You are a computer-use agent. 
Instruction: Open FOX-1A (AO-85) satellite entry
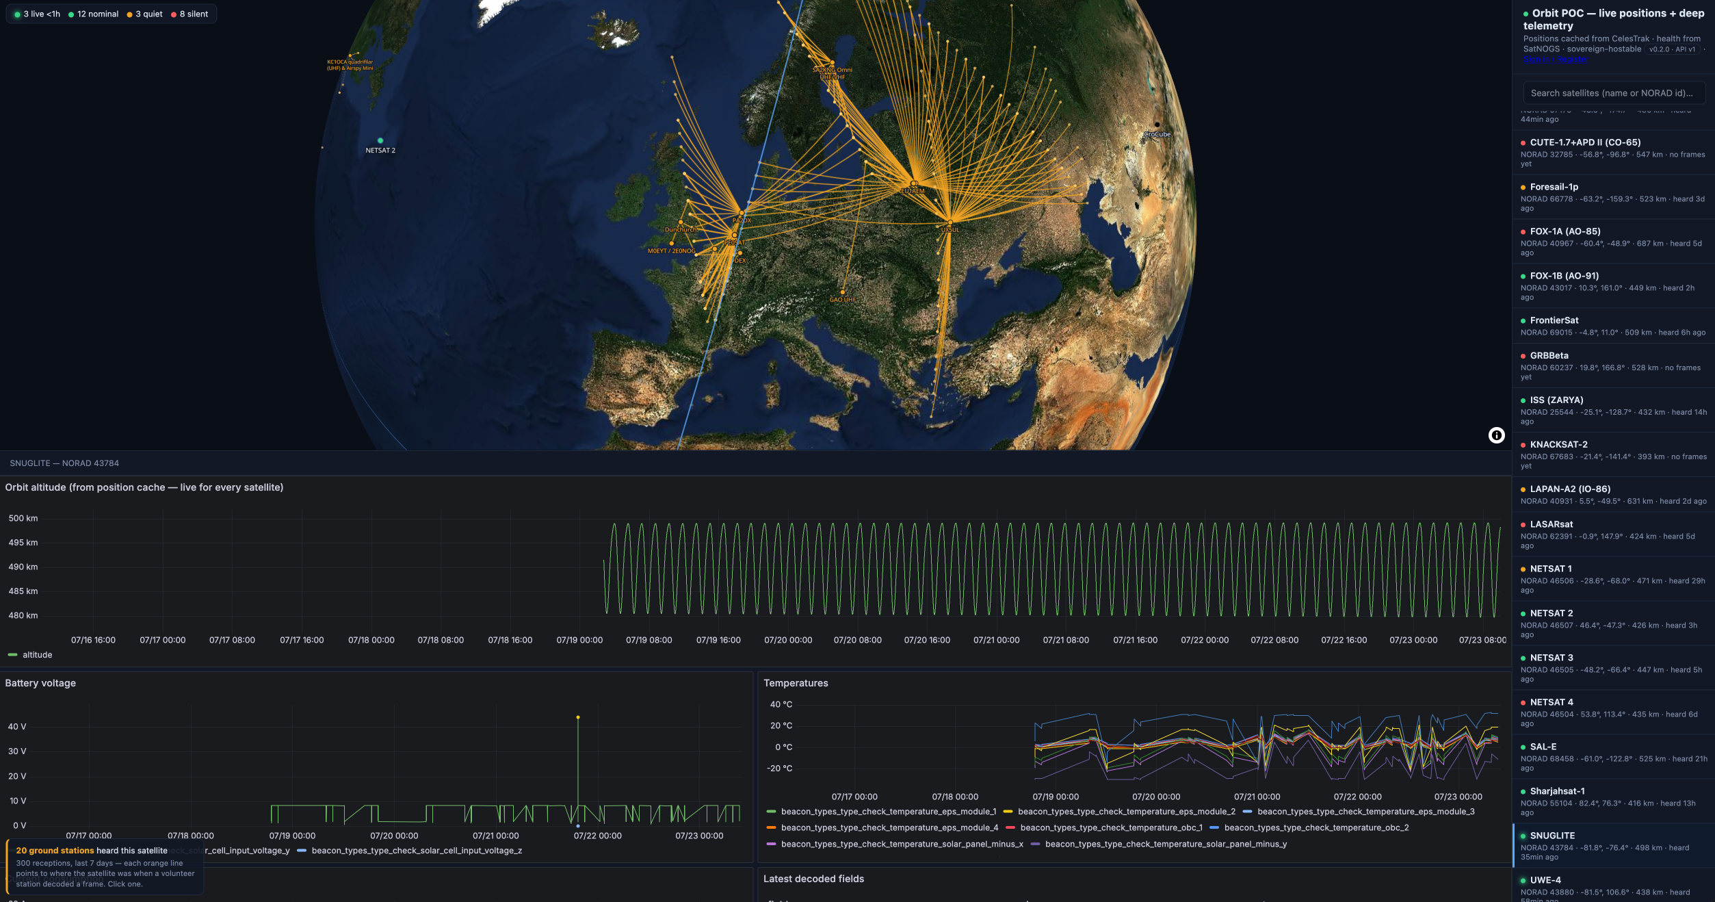(1613, 242)
